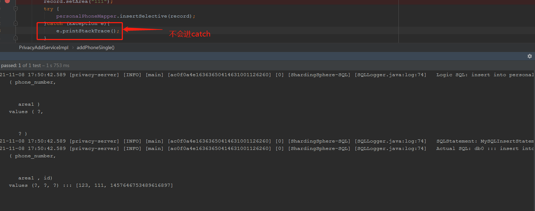Click the 'area1 , id)' console line

[35, 178]
